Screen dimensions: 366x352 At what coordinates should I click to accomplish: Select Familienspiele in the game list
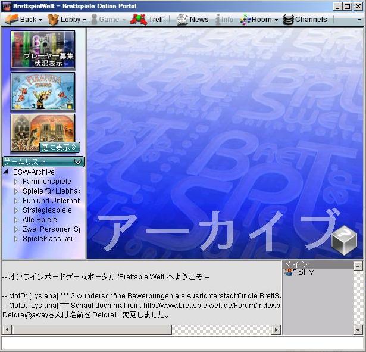[46, 182]
